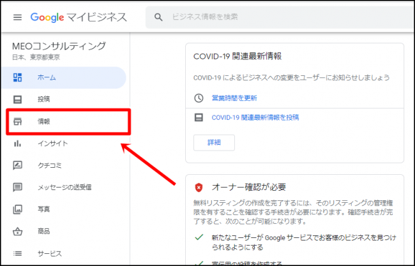Open メッセージの送受信 in the sidebar

(x=64, y=188)
